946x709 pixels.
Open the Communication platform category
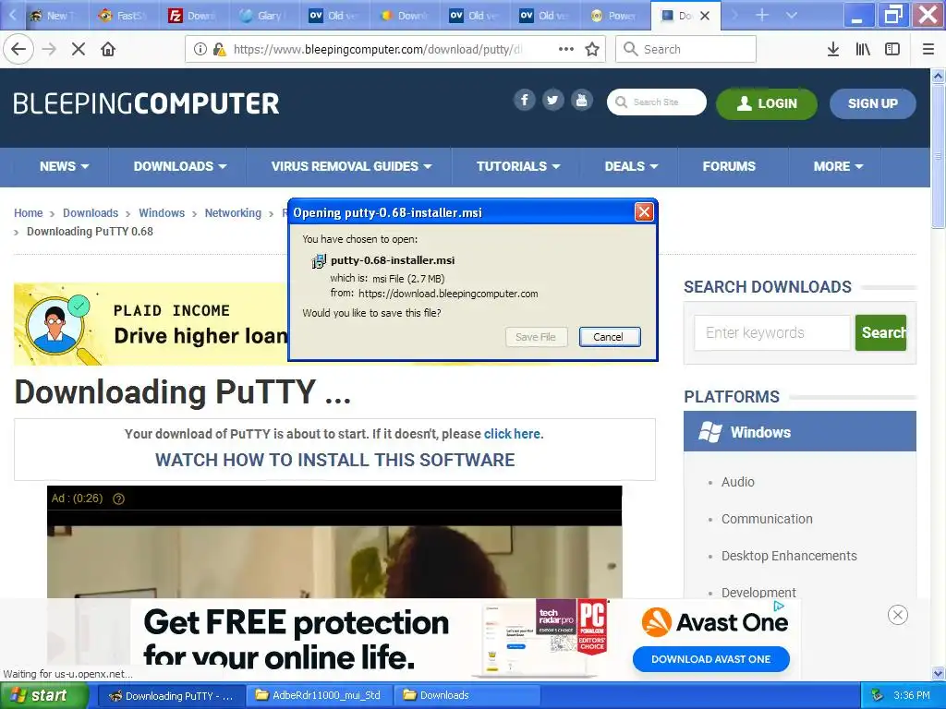(767, 519)
